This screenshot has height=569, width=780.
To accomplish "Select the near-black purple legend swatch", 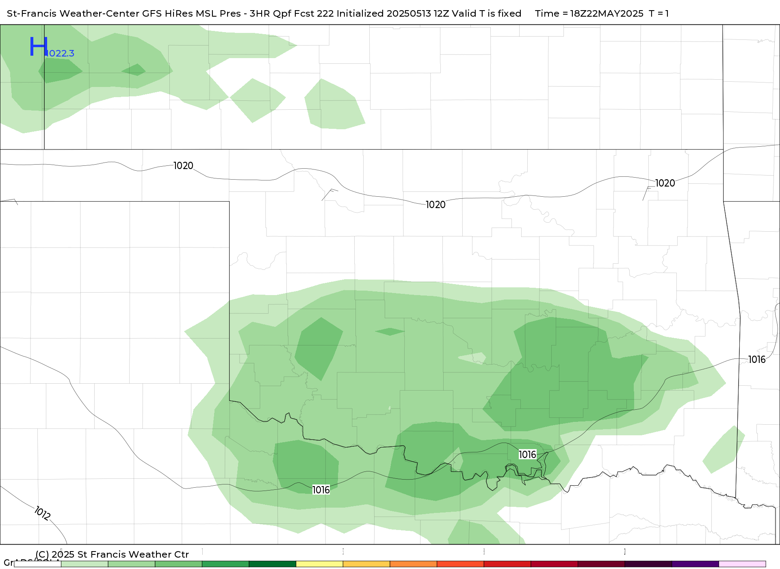I will click(x=648, y=564).
